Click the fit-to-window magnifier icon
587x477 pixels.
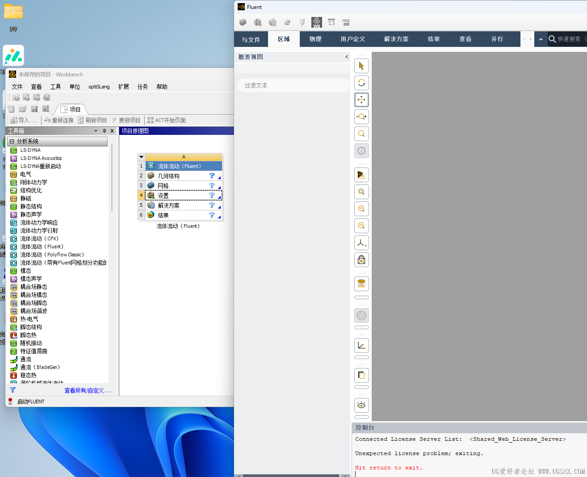361,192
